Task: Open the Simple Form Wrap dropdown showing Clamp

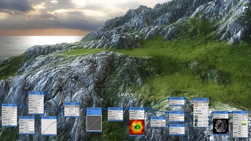Action: (x=31, y=132)
